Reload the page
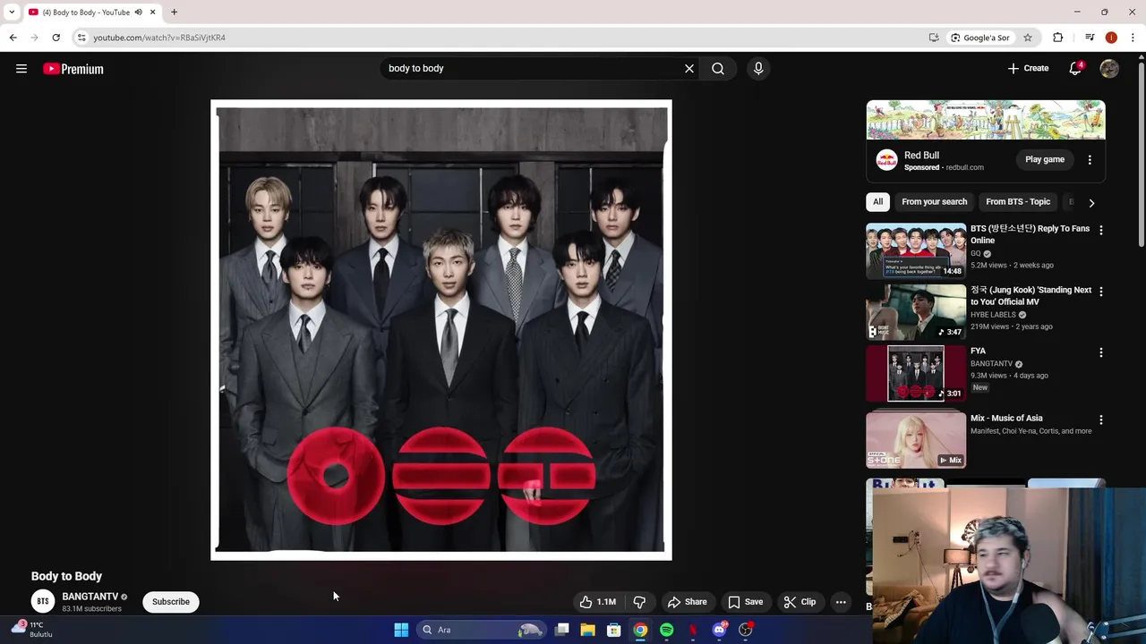Image resolution: width=1146 pixels, height=644 pixels. [x=56, y=38]
